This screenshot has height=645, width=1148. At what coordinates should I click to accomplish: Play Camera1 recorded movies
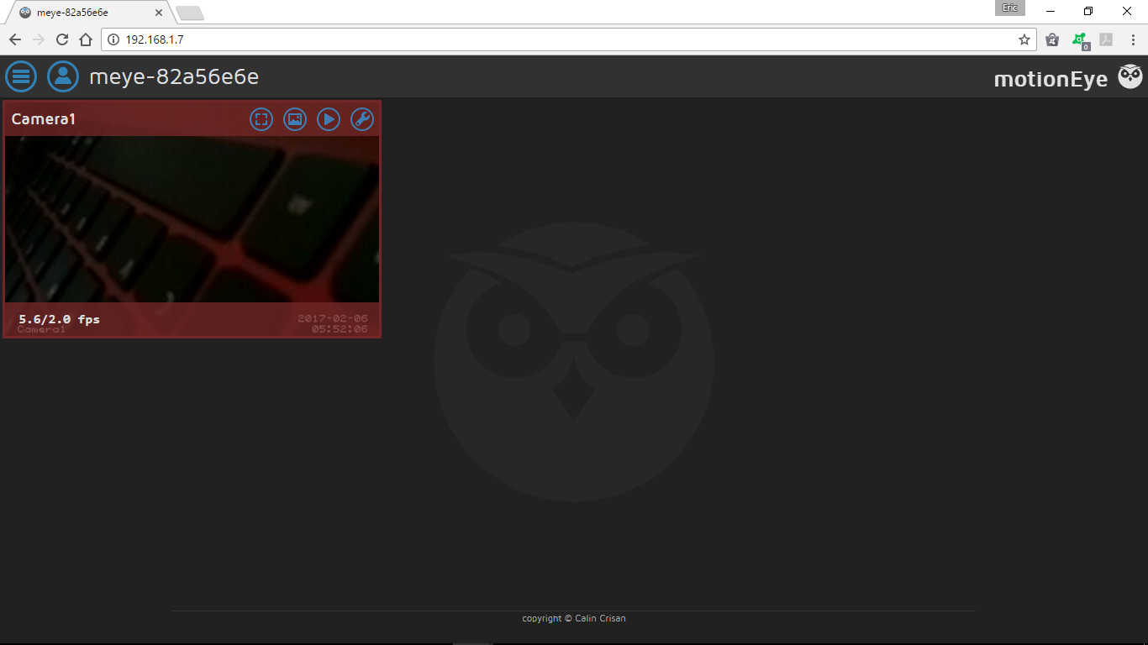point(329,119)
